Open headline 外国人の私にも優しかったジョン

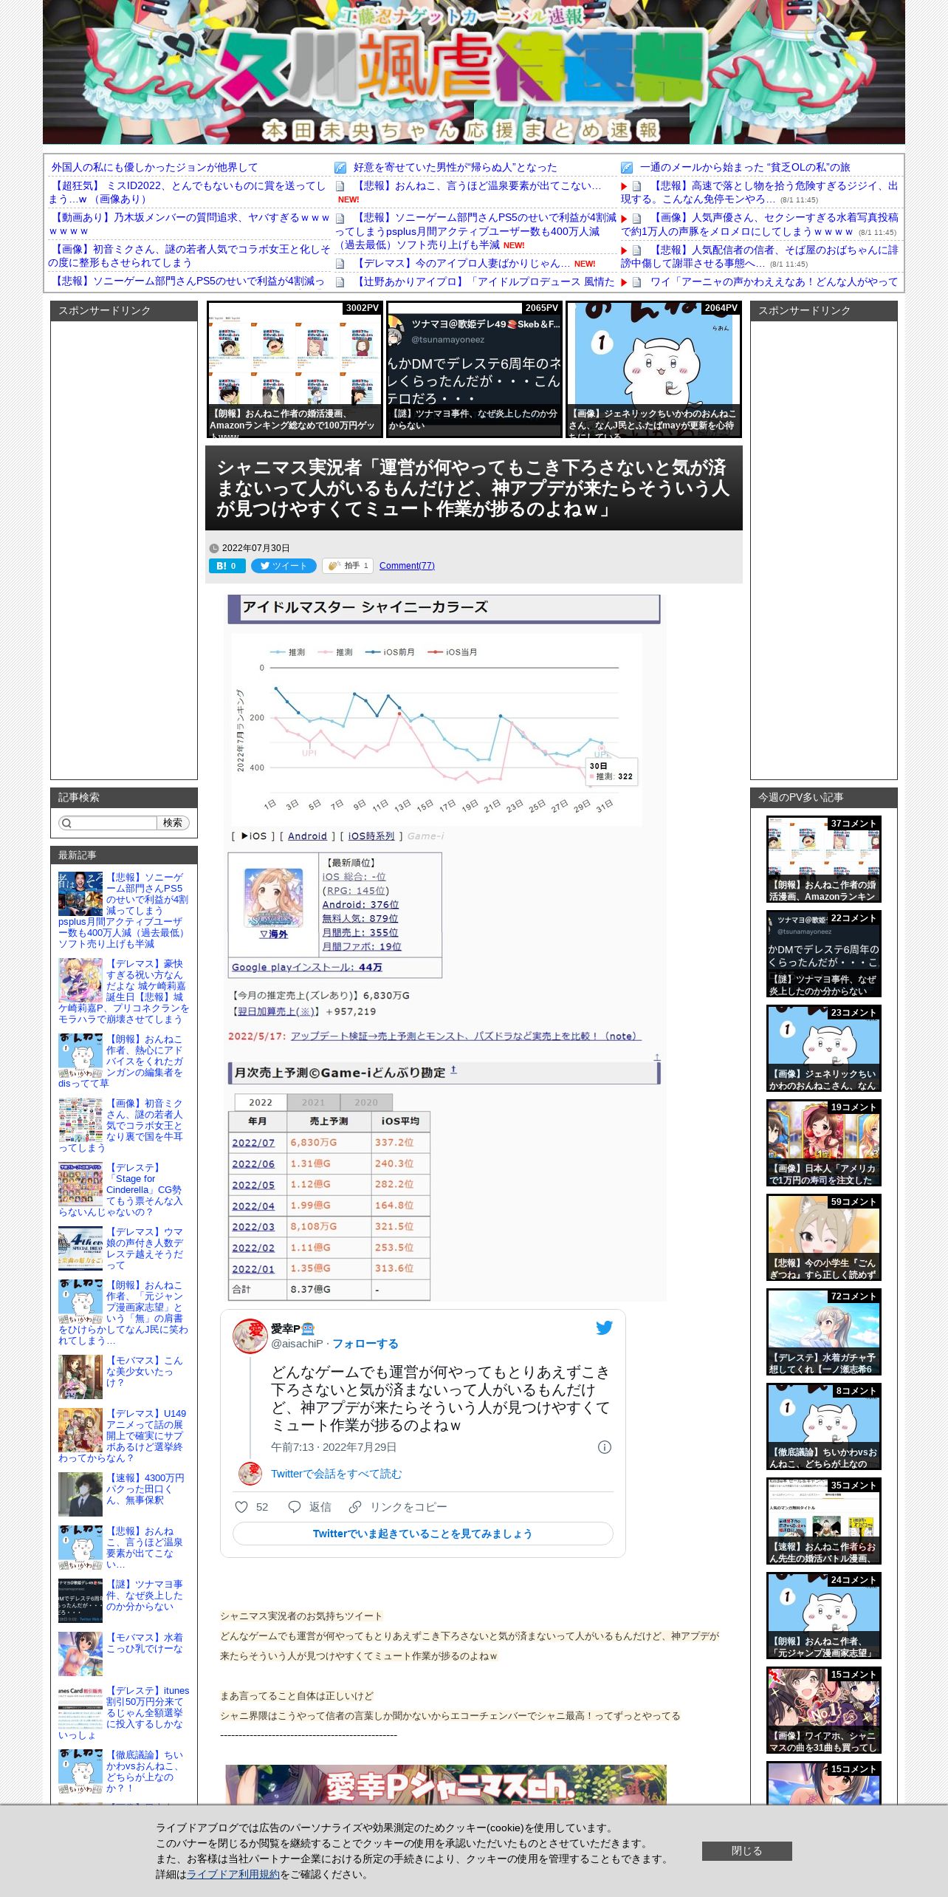click(154, 168)
